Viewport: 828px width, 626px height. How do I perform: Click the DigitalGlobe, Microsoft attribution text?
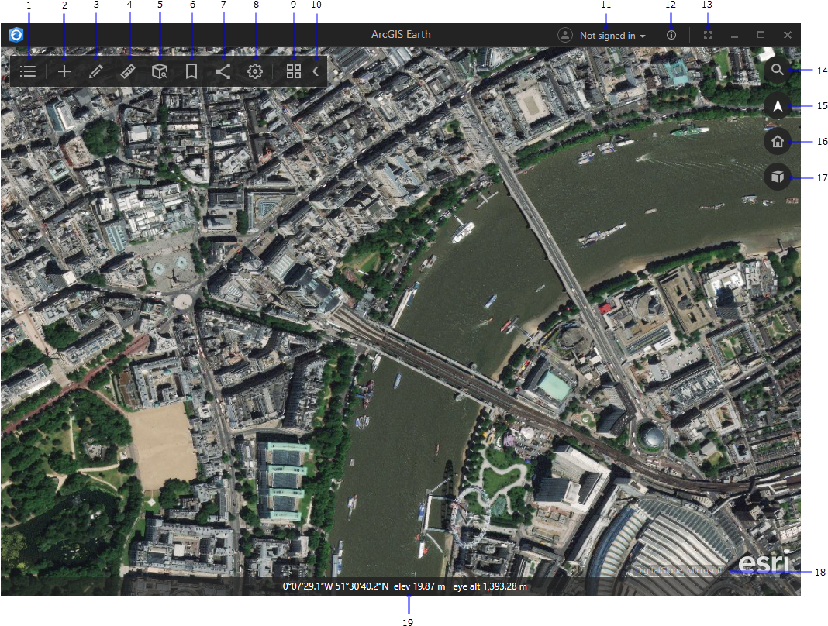pyautogui.click(x=678, y=571)
